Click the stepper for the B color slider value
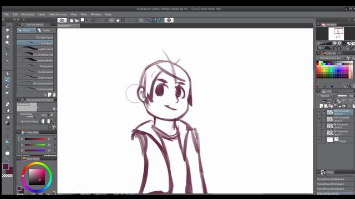The height and width of the screenshot is (199, 355). coord(55,150)
